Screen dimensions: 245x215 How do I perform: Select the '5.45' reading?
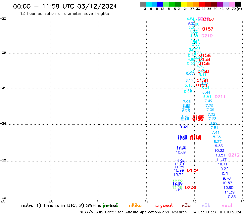click(189, 85)
